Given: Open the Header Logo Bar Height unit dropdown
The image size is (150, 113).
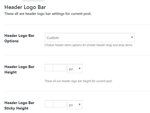Looking at the screenshot, I should 75,69.
